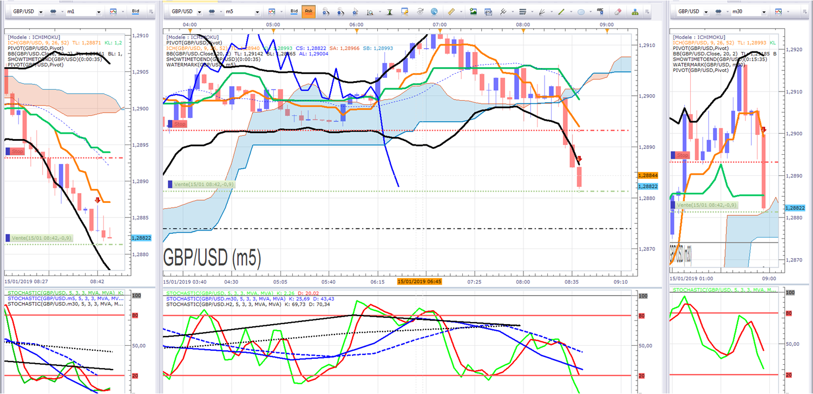Click the 20 level marker in m30 stochastic

coord(789,375)
